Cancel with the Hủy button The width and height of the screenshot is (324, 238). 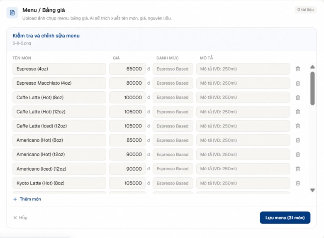click(20, 218)
